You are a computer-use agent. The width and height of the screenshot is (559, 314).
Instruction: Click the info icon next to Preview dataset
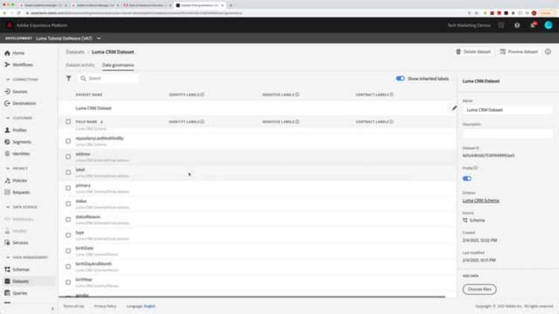(548, 51)
